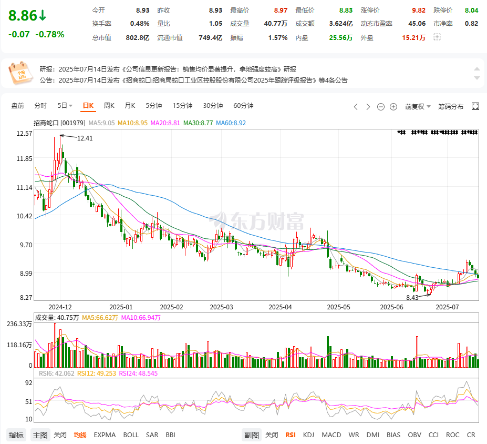
Task: Switch to 分时 tab
Action: (40, 106)
